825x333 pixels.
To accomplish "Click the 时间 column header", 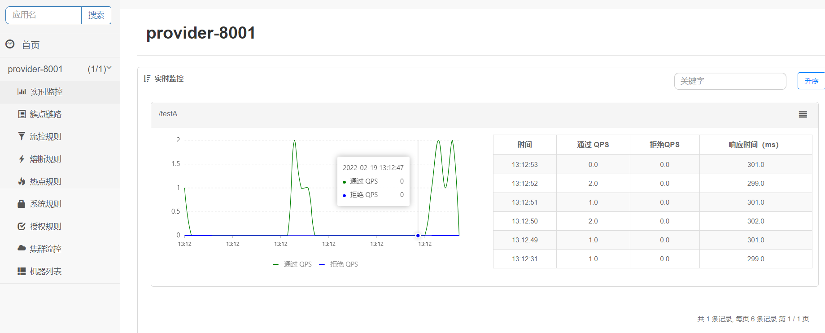I will [x=524, y=145].
